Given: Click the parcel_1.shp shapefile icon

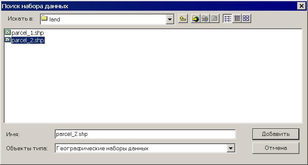Looking at the screenshot, I should pyautogui.click(x=7, y=32).
